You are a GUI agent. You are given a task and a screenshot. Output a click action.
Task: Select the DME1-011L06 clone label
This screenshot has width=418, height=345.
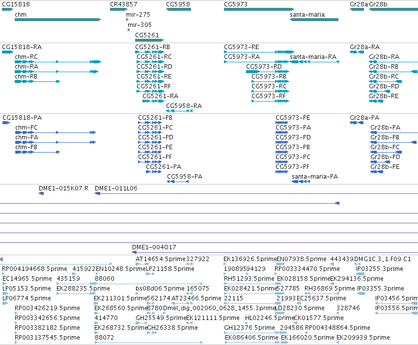(116, 188)
